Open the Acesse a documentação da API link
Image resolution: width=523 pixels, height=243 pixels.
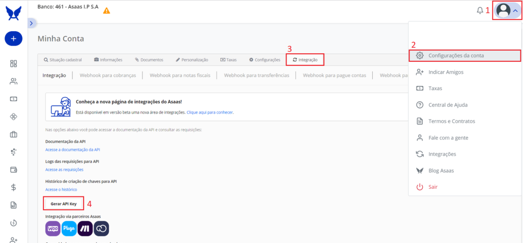[x=73, y=149]
